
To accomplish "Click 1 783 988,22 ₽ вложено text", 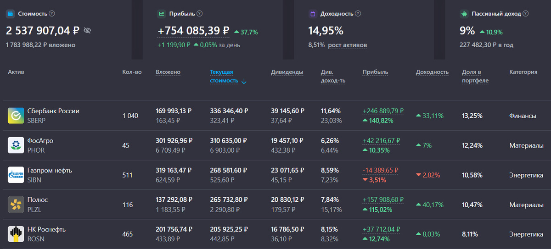I will [40, 45].
